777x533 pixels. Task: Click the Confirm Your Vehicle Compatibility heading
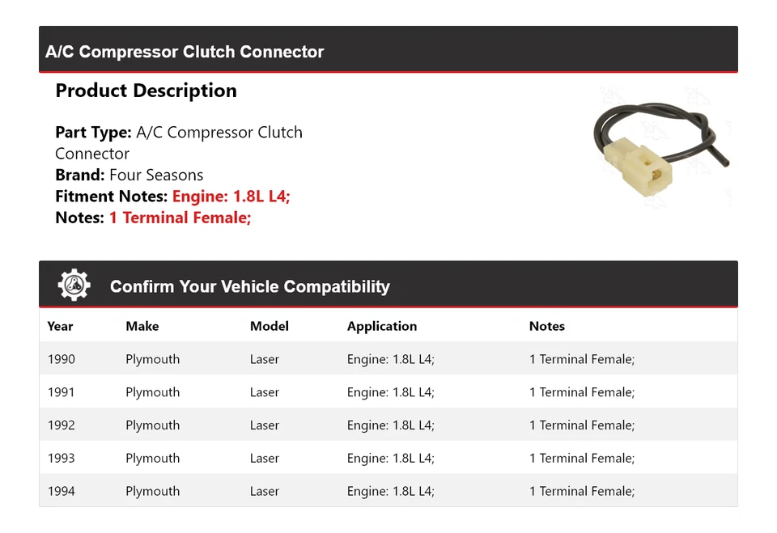pos(249,286)
